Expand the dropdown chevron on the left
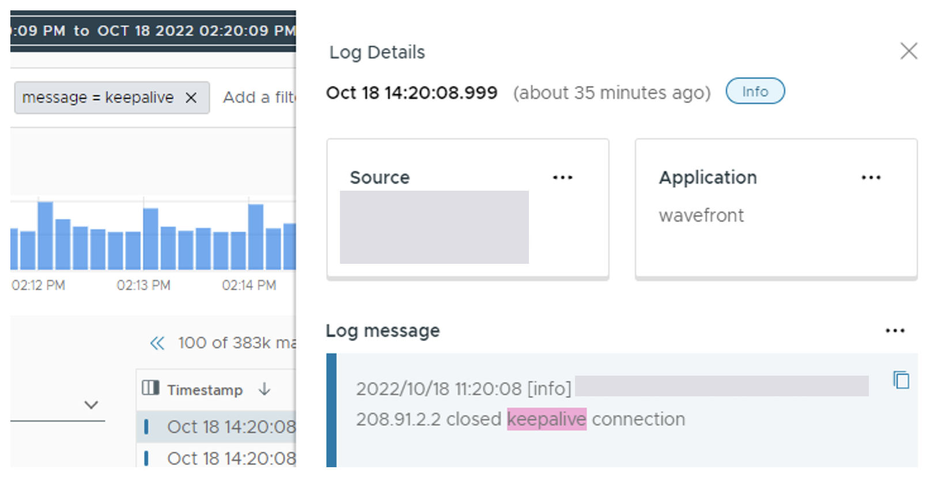Image resolution: width=938 pixels, height=477 pixels. (91, 405)
